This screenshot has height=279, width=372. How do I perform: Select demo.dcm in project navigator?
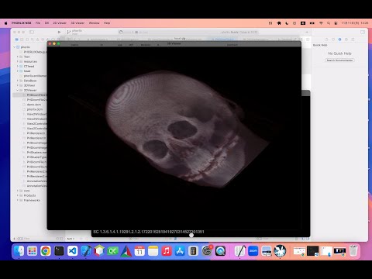point(34,105)
